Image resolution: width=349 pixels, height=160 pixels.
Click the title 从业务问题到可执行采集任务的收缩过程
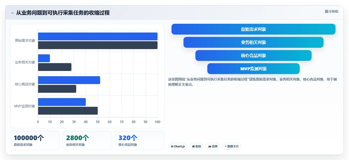coord(63,13)
